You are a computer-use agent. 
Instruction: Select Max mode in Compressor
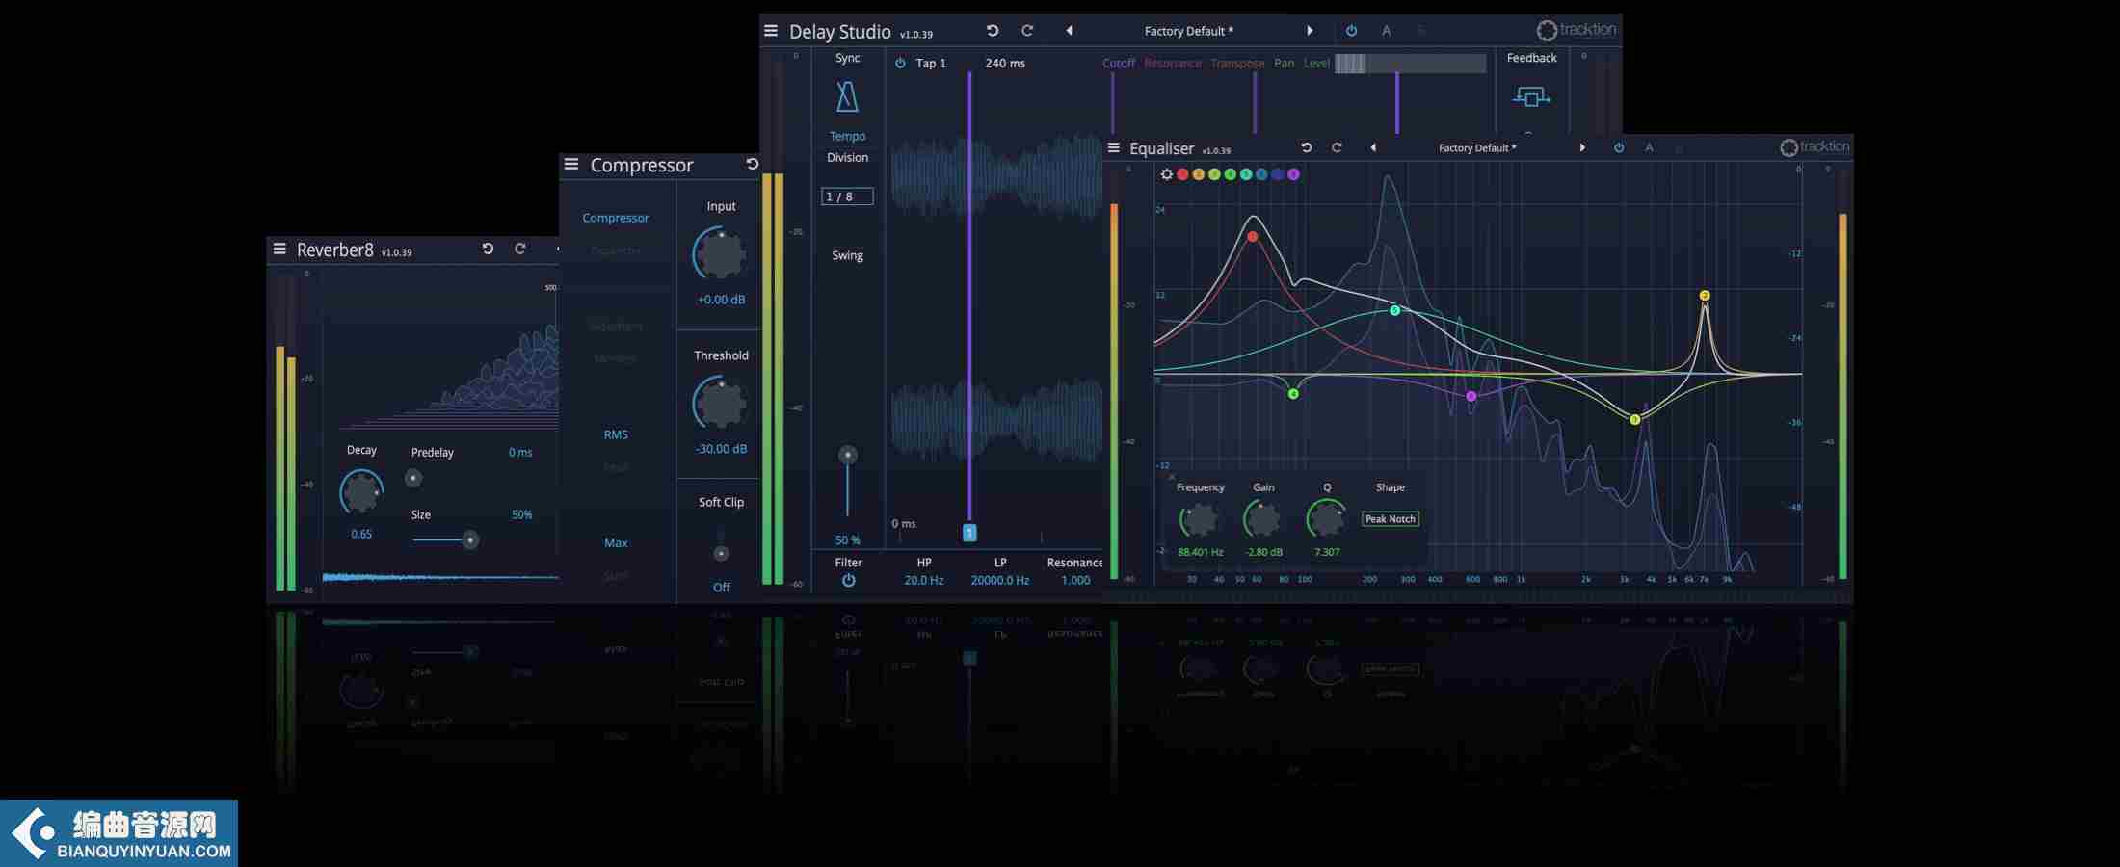click(x=616, y=542)
